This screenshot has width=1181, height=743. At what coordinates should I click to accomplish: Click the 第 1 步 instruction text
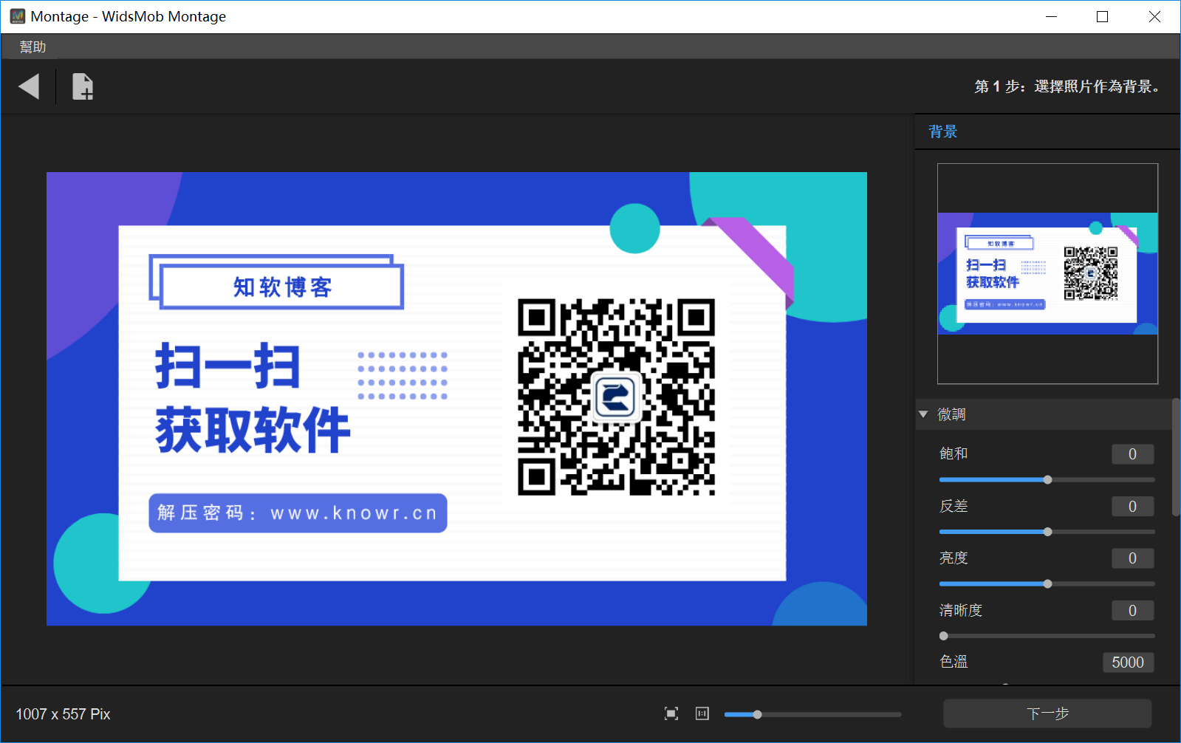pyautogui.click(x=1067, y=86)
